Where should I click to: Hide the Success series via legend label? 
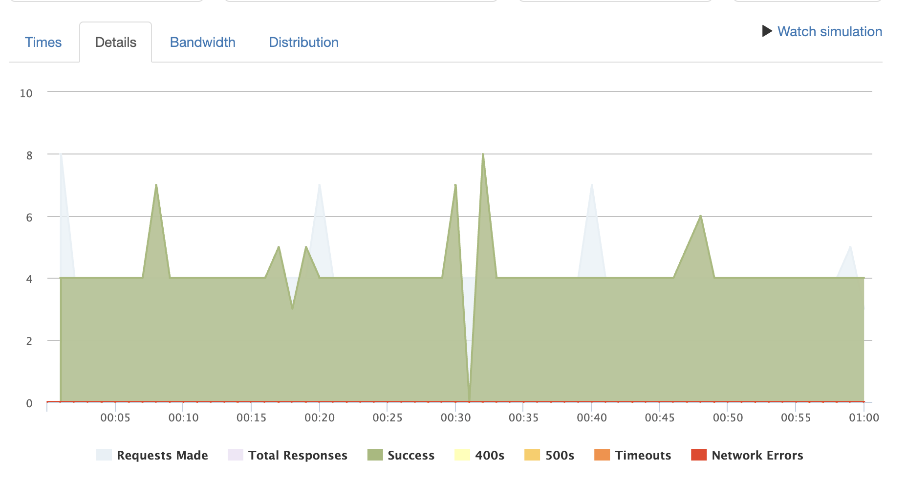point(410,456)
